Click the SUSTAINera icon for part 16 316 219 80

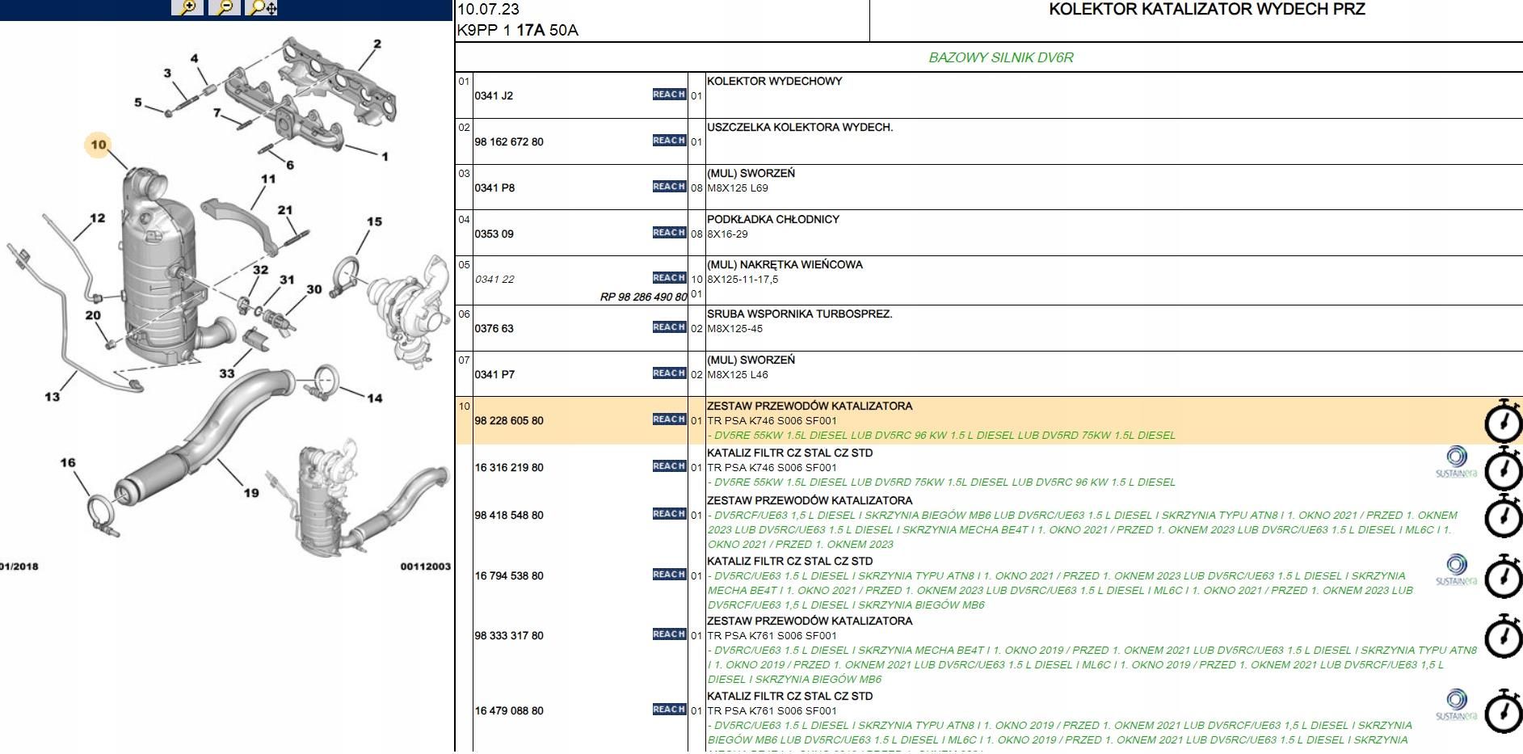1456,461
